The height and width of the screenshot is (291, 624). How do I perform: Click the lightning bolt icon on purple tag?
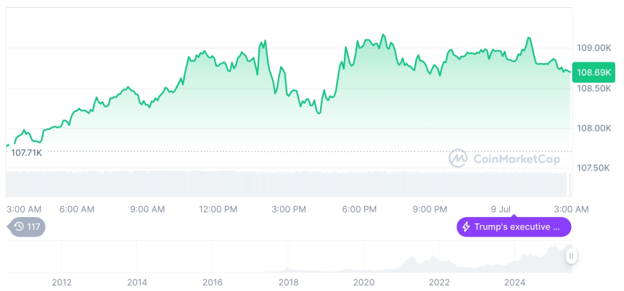pos(467,227)
